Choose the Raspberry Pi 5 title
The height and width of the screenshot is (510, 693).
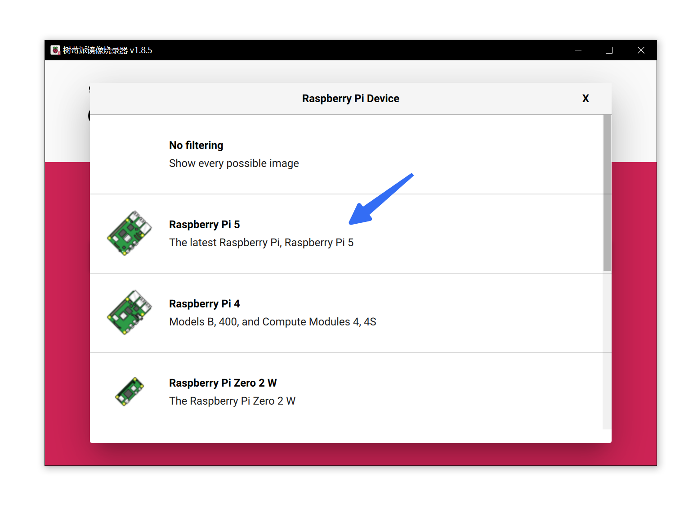(205, 225)
